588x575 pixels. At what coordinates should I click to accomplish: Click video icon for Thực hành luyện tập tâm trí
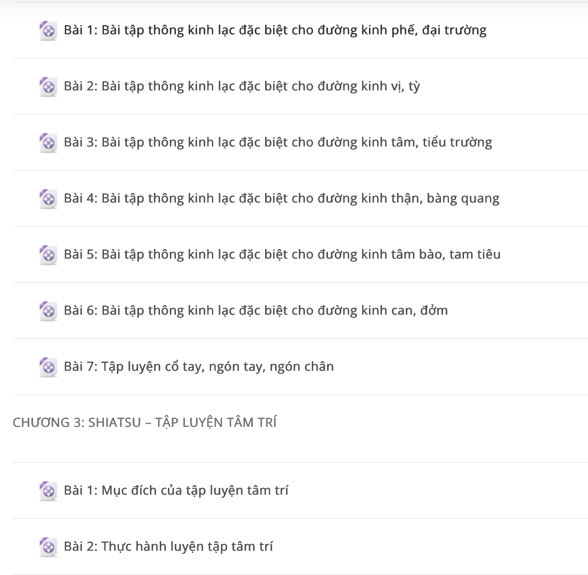pos(48,547)
